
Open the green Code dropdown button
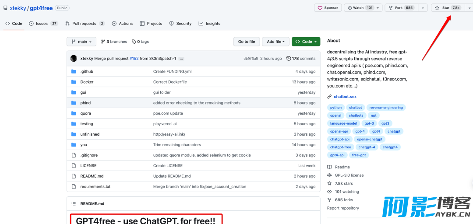point(306,42)
